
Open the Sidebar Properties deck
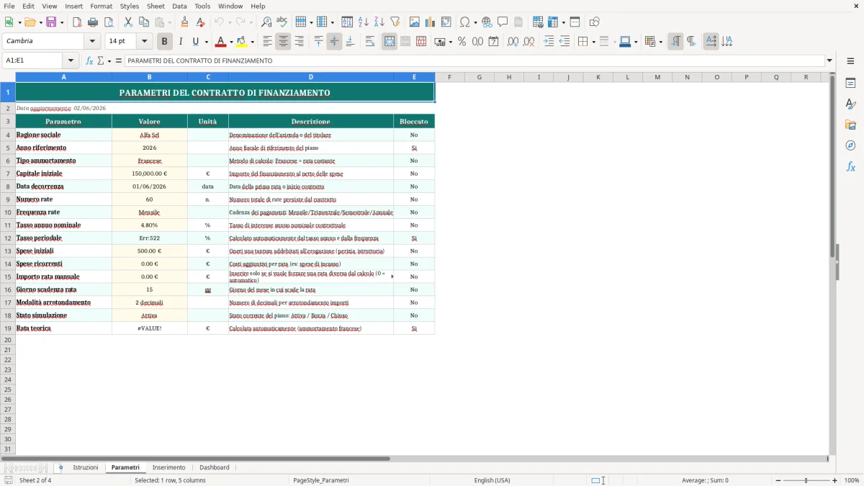point(850,84)
